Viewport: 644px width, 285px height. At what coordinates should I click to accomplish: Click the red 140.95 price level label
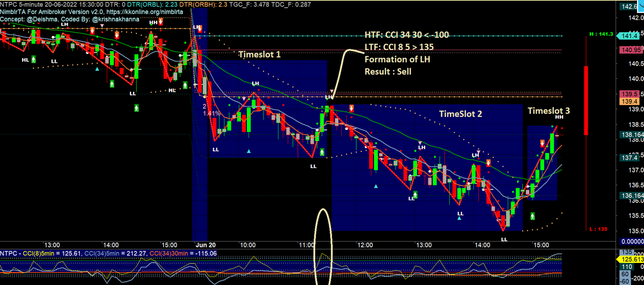coord(631,50)
